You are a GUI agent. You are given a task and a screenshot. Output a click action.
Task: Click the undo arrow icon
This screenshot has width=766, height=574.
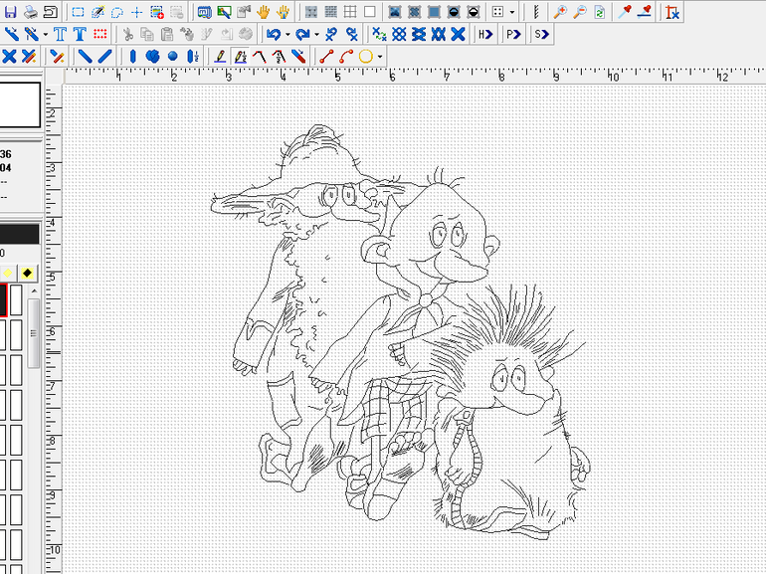pos(273,34)
